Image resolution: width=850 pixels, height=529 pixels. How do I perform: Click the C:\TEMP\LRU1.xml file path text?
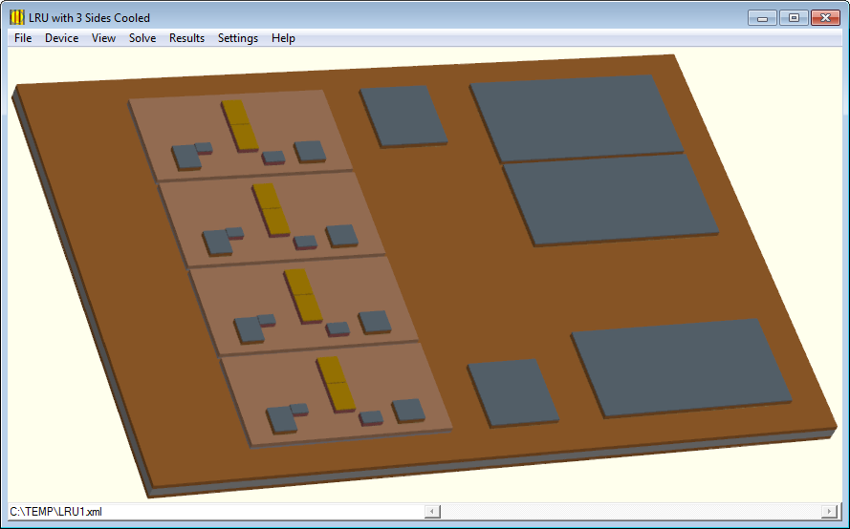click(55, 512)
